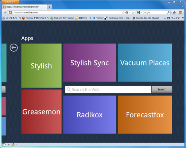
Task: Click the magnifier icon in Google search box
Action: click(168, 12)
